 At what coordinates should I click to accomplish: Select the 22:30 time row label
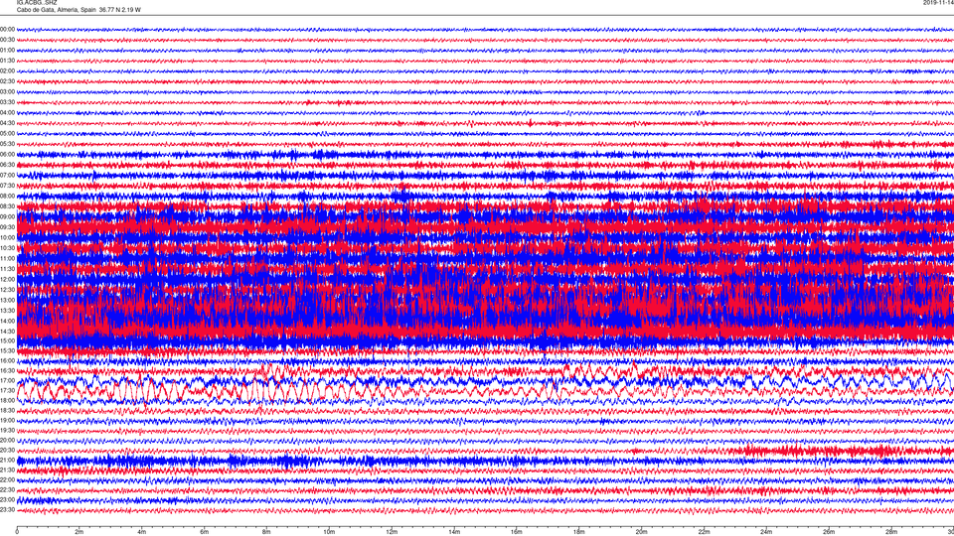pyautogui.click(x=7, y=489)
